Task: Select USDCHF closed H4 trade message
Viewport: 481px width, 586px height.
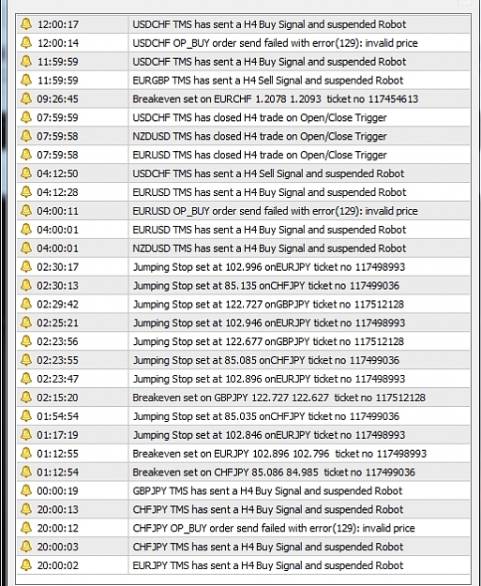Action: tap(260, 118)
